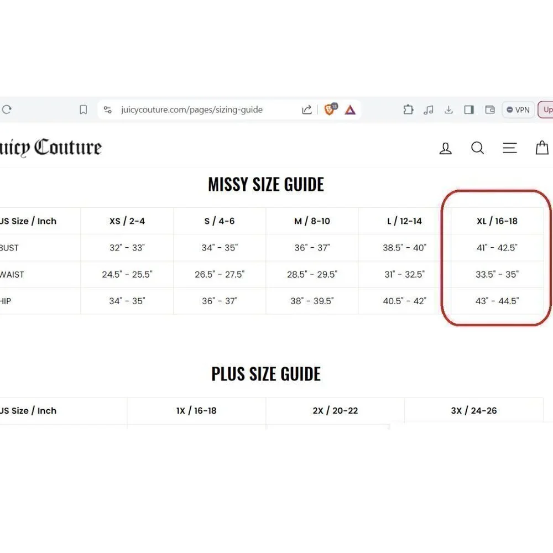The width and height of the screenshot is (553, 553).
Task: Open the account profile icon
Action: pos(445,148)
